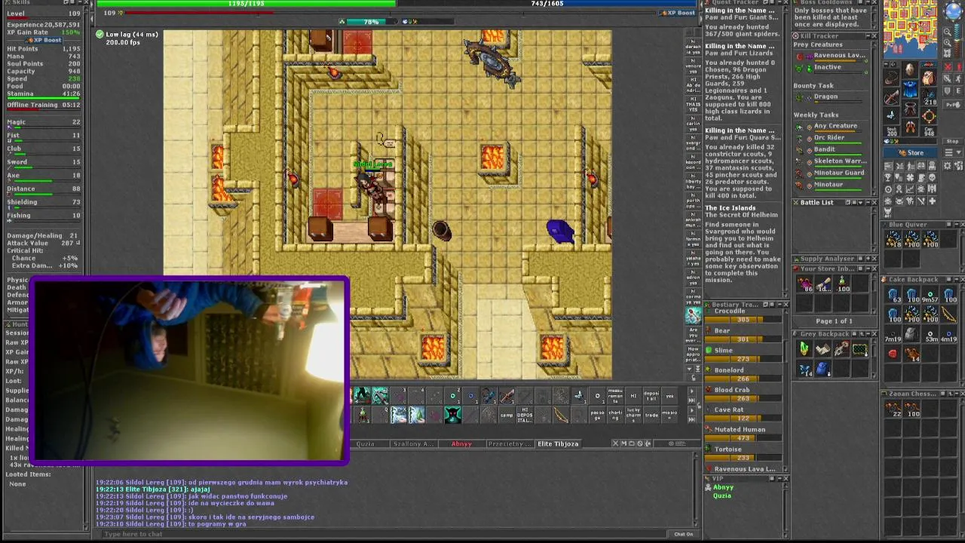Click the skull icon in widget grid
The image size is (965, 543).
[932, 177]
